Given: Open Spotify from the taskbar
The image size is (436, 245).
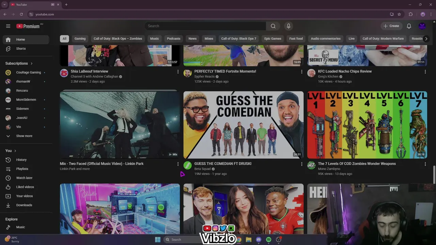Looking at the screenshot, I should (268, 240).
